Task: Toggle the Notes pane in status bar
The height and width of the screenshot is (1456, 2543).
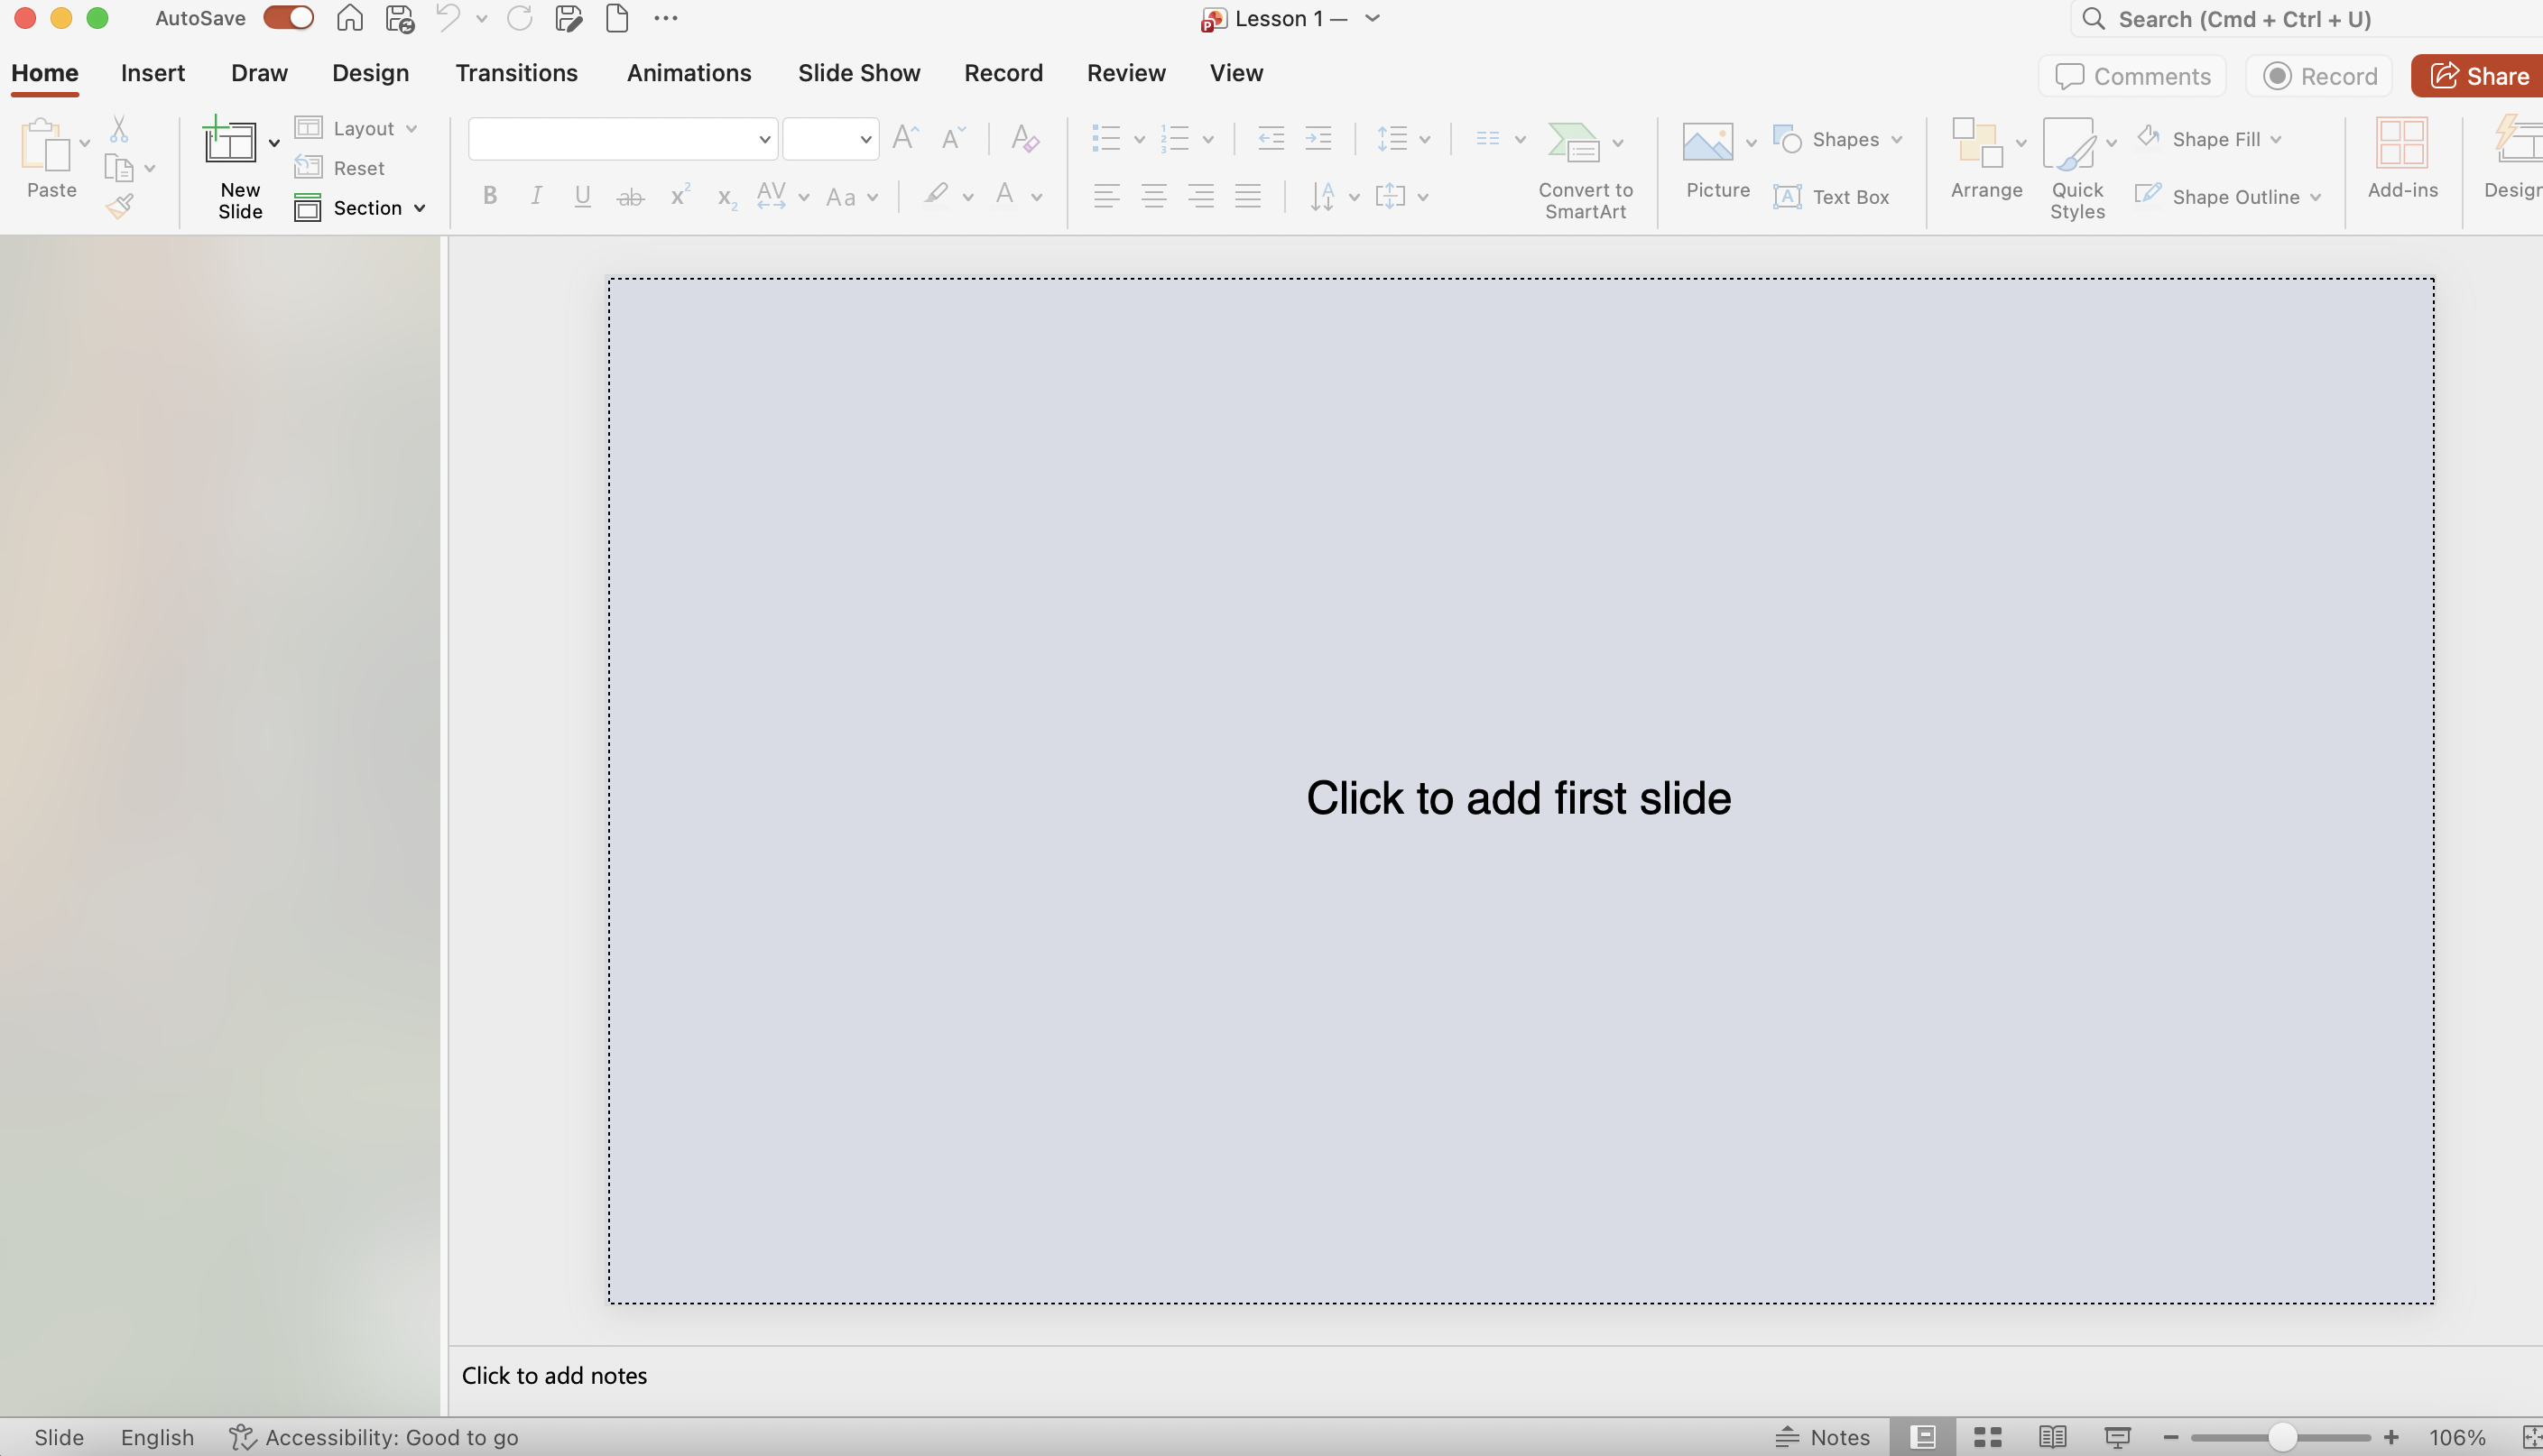Action: pyautogui.click(x=1822, y=1437)
